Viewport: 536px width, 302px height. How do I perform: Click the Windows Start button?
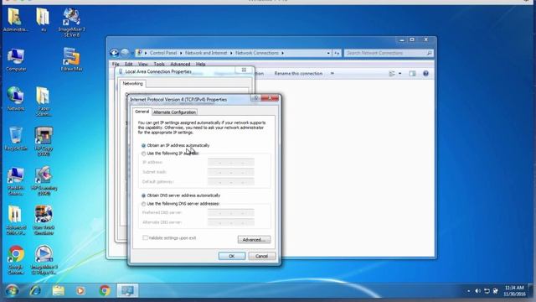(13, 291)
